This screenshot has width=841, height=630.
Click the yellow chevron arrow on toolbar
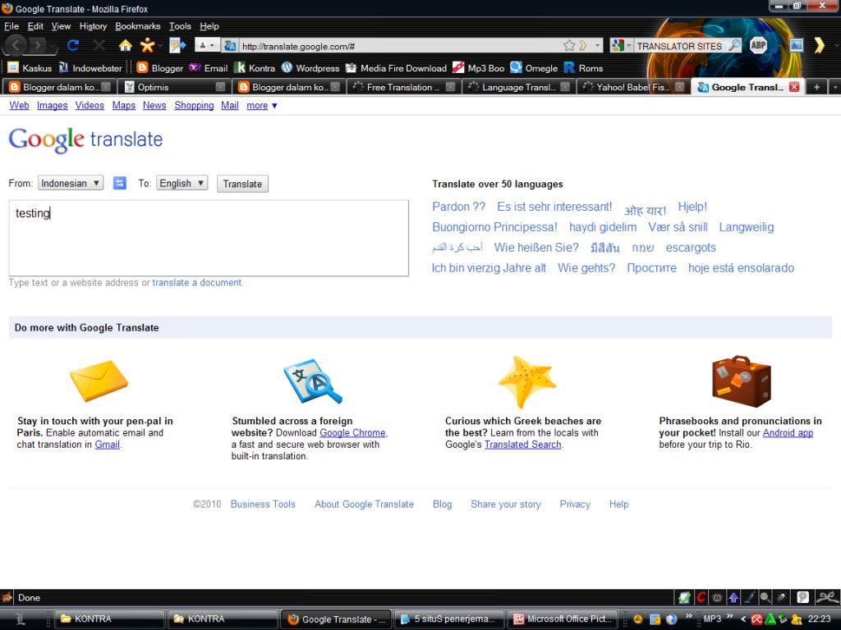[819, 46]
